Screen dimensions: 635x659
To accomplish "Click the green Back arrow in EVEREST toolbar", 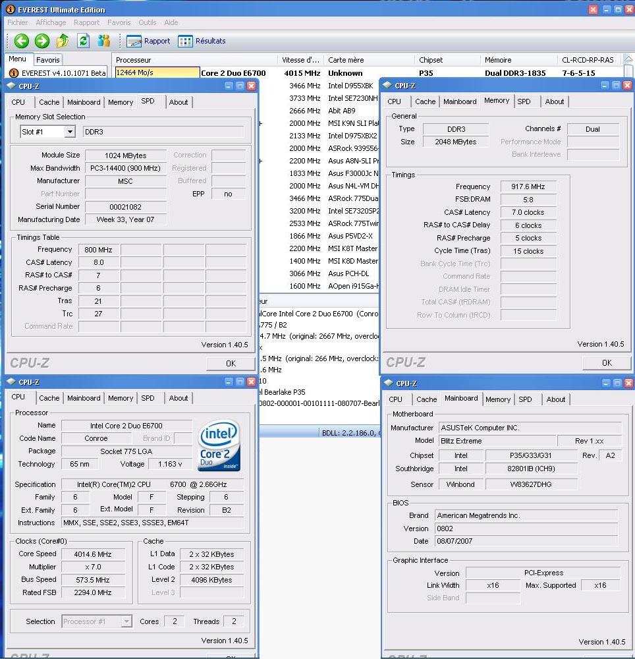I will (x=22, y=41).
